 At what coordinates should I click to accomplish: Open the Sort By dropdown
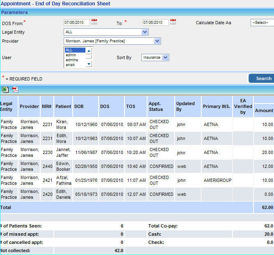165,58
